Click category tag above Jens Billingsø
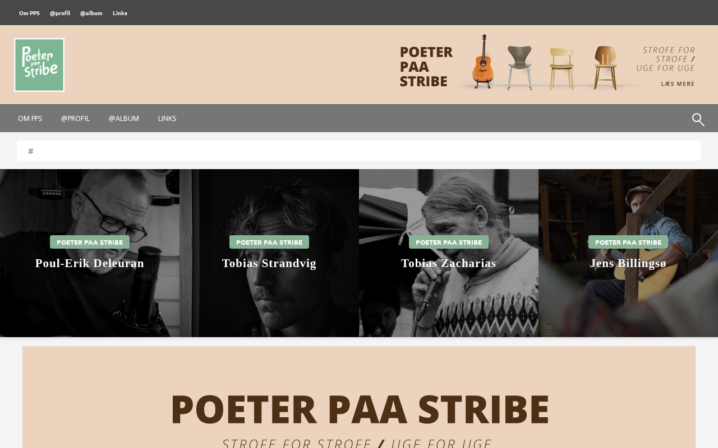This screenshot has width=718, height=448. [x=628, y=242]
